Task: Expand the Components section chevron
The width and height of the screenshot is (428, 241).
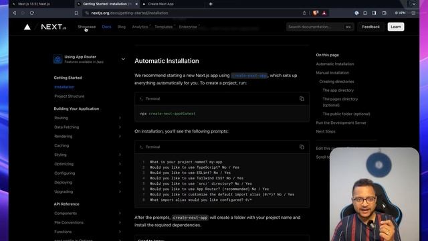Action: [120, 213]
